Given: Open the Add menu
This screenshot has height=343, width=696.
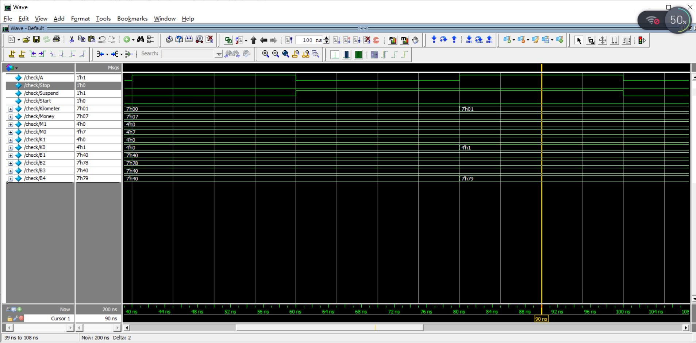Looking at the screenshot, I should (x=59, y=19).
